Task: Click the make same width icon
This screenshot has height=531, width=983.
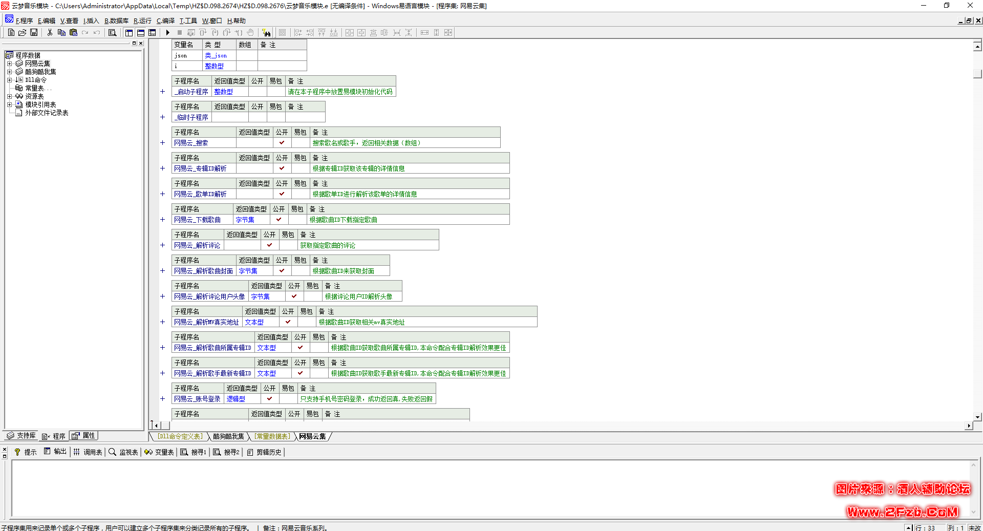Action: point(424,32)
